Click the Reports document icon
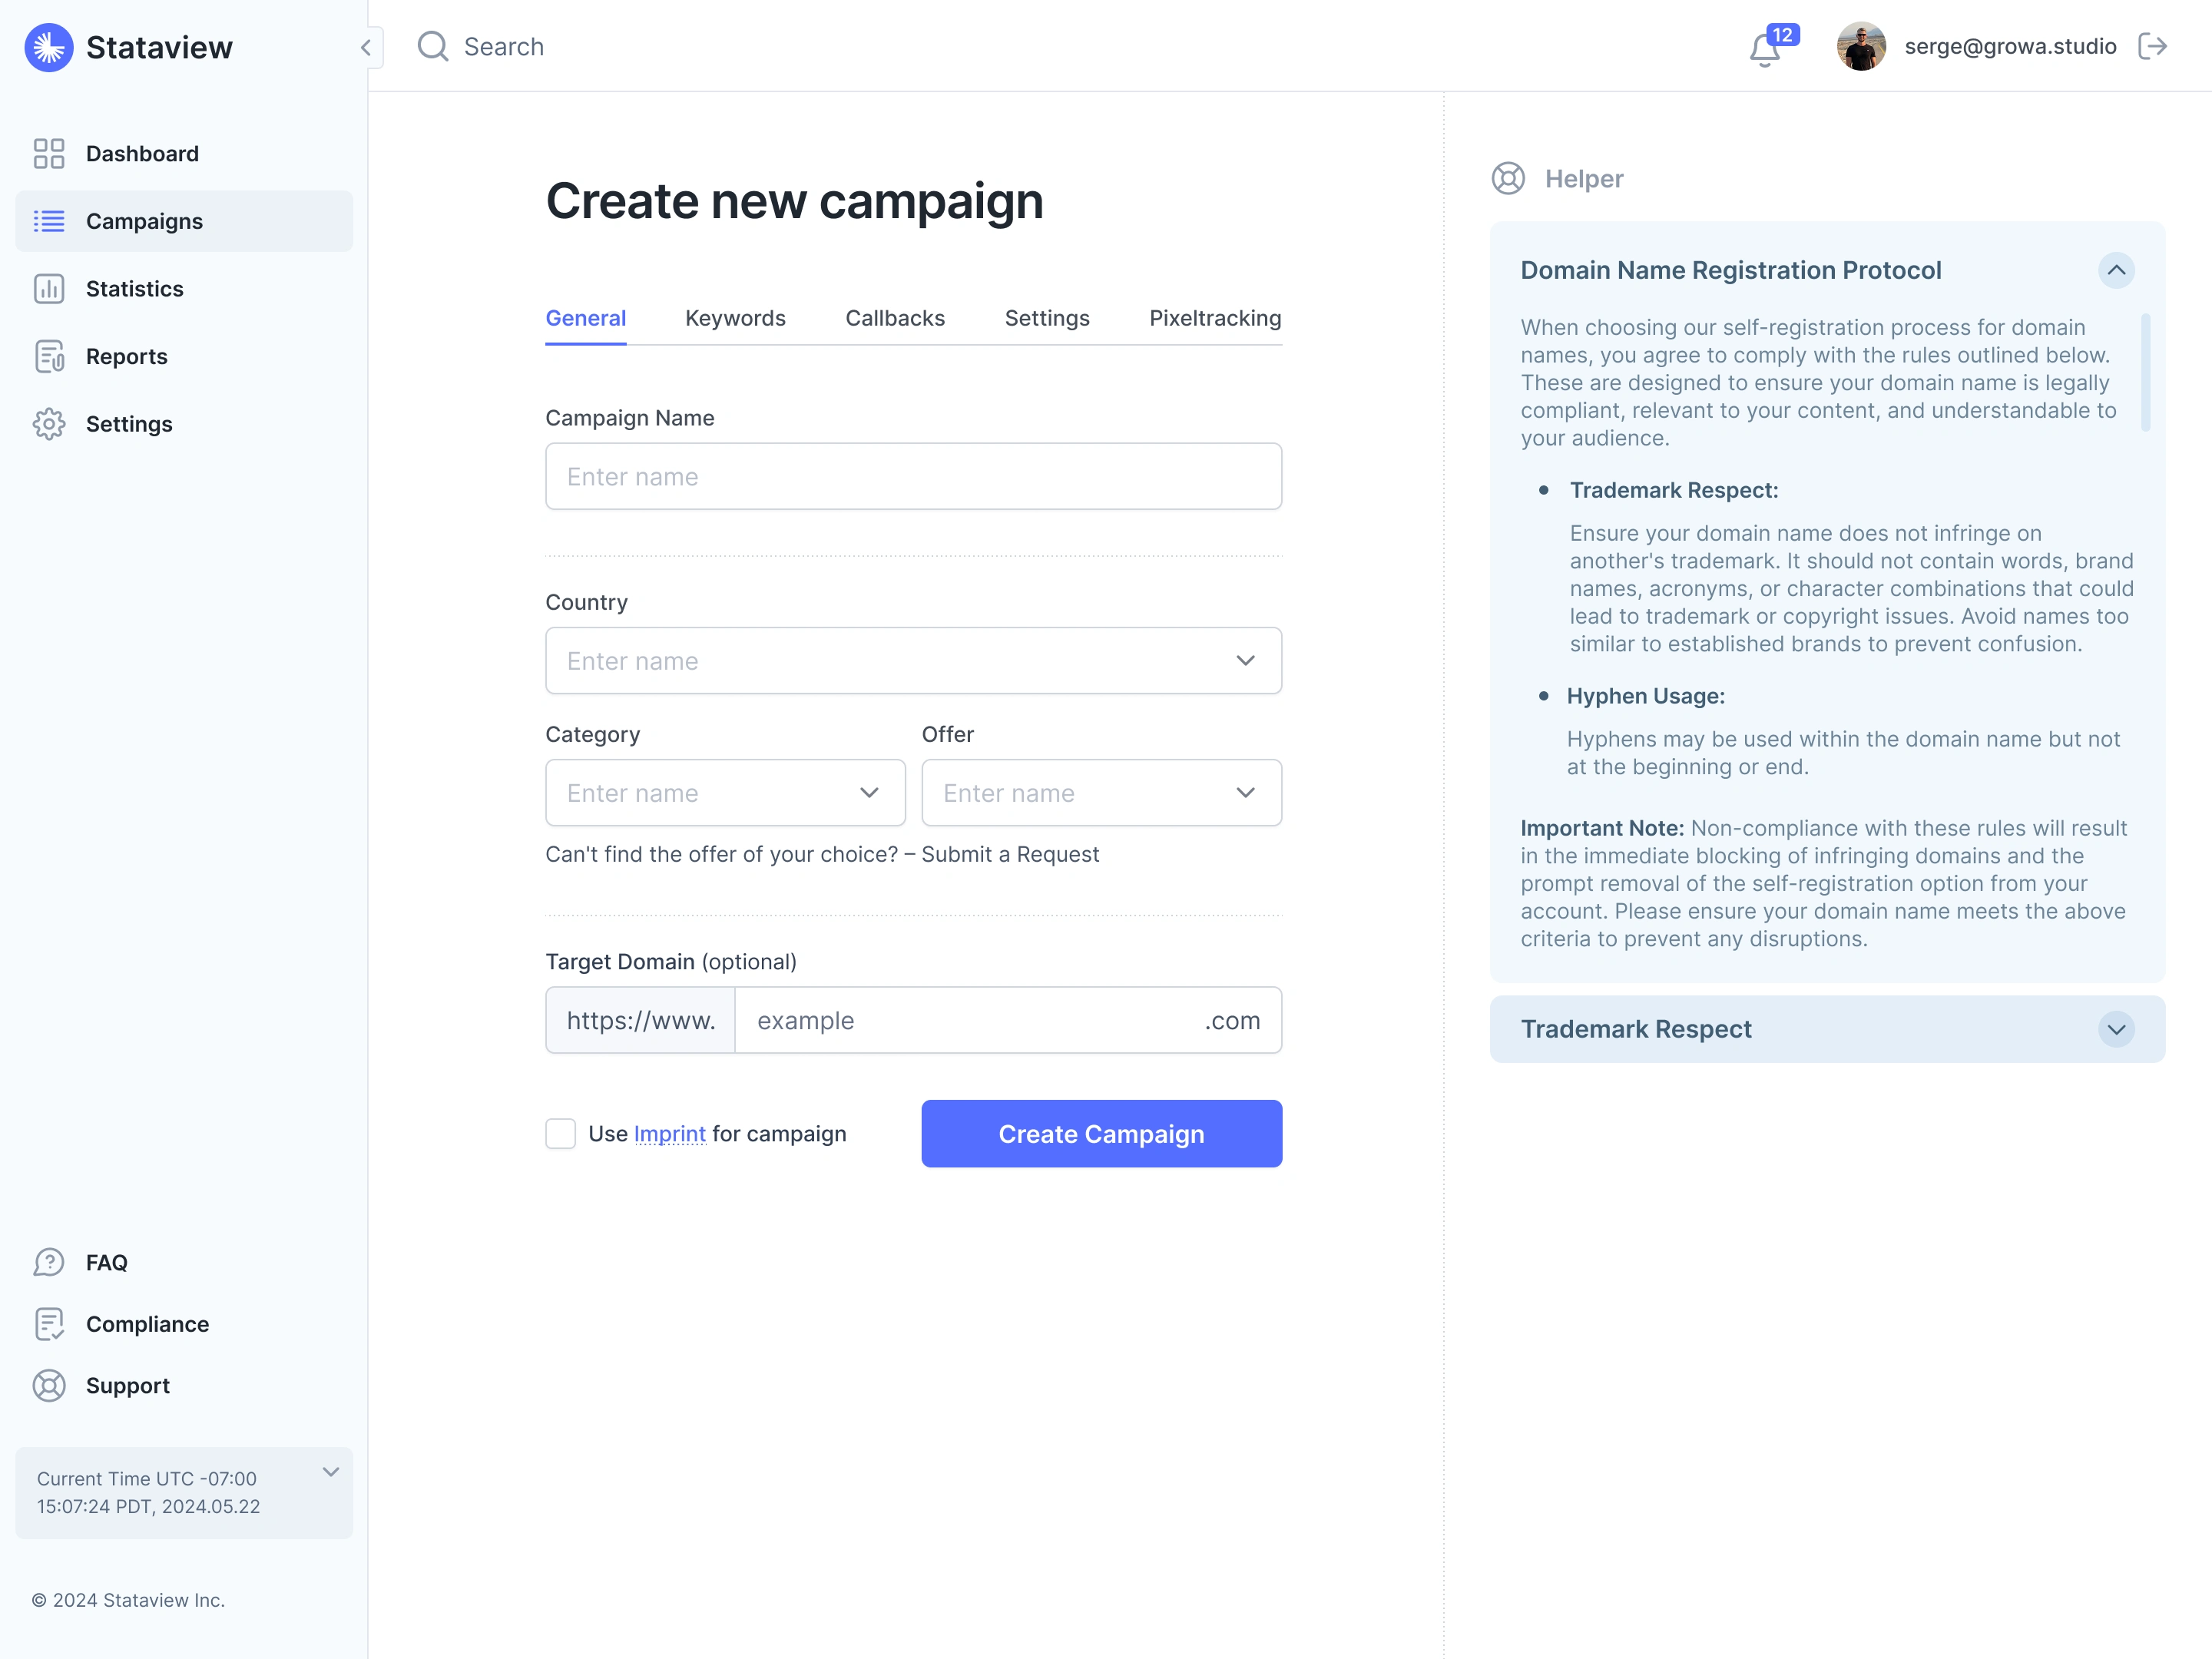This screenshot has height=1659, width=2212. tap(48, 356)
